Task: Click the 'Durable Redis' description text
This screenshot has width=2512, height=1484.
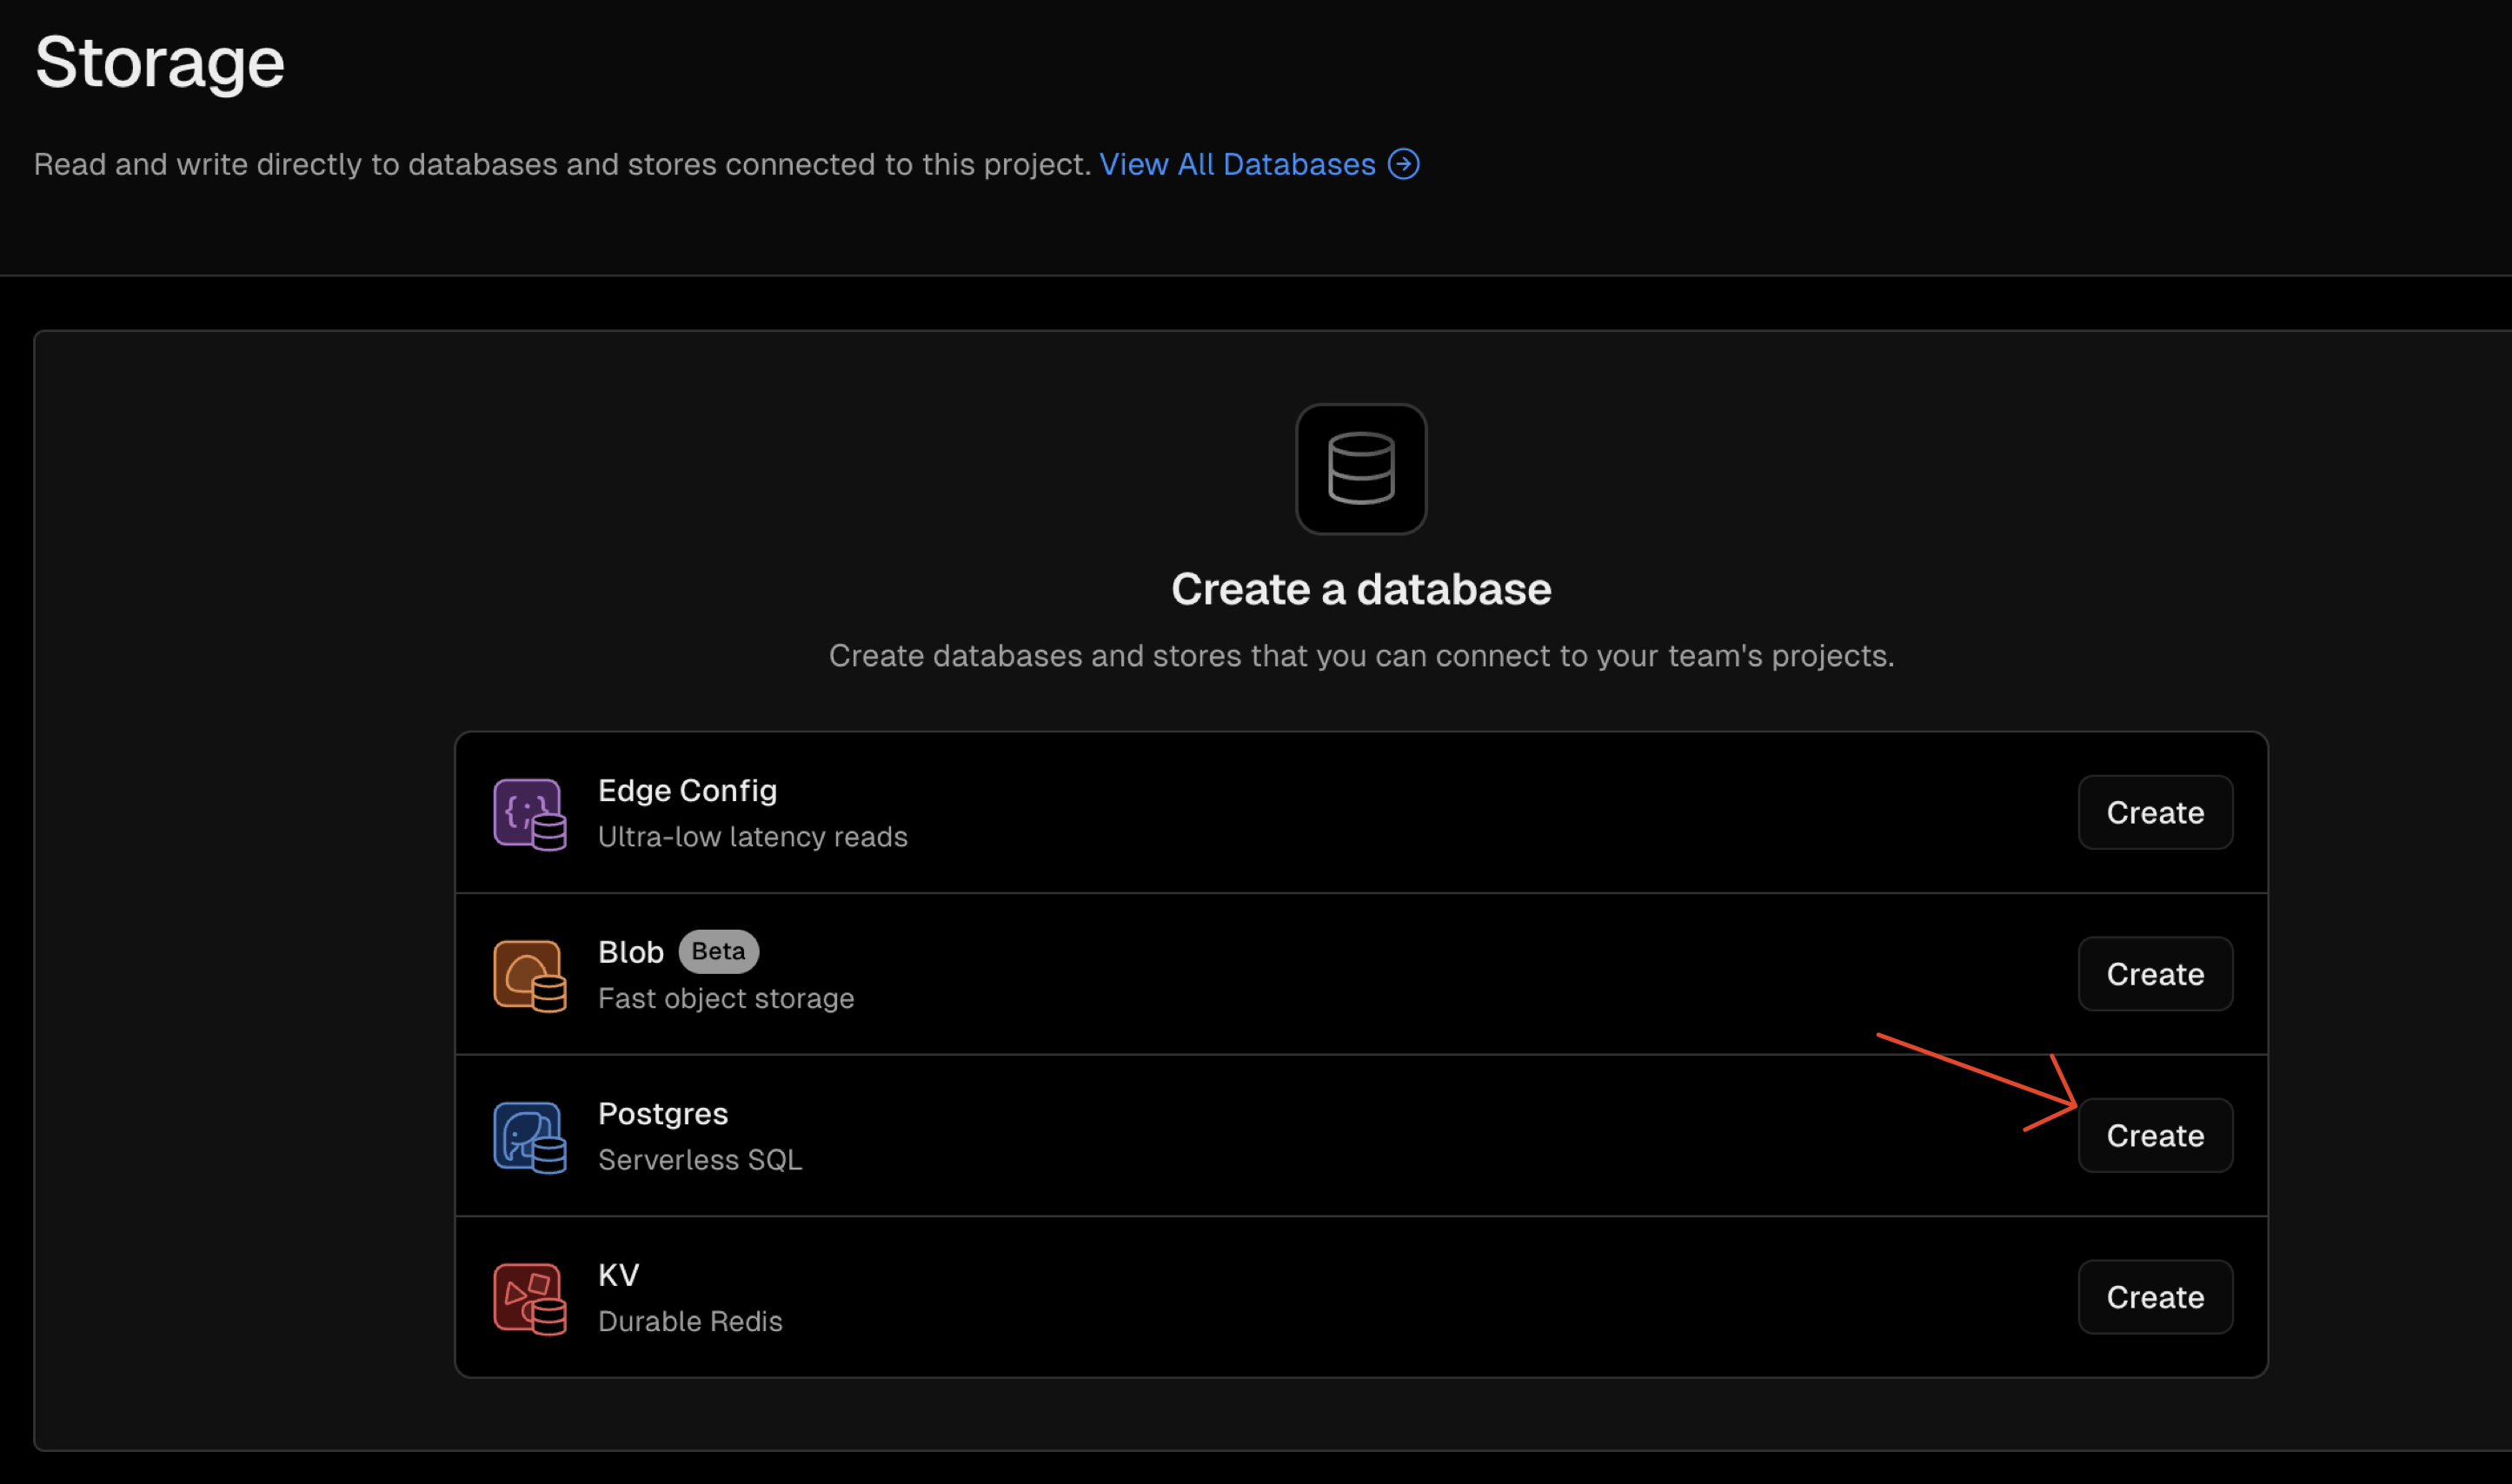Action: pyautogui.click(x=689, y=1322)
